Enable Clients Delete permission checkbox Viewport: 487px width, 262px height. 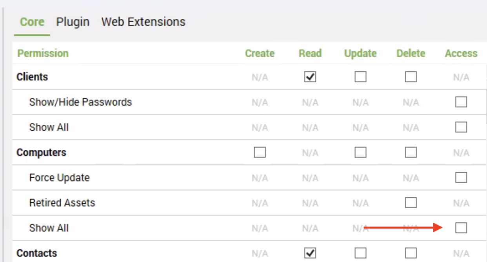point(411,77)
